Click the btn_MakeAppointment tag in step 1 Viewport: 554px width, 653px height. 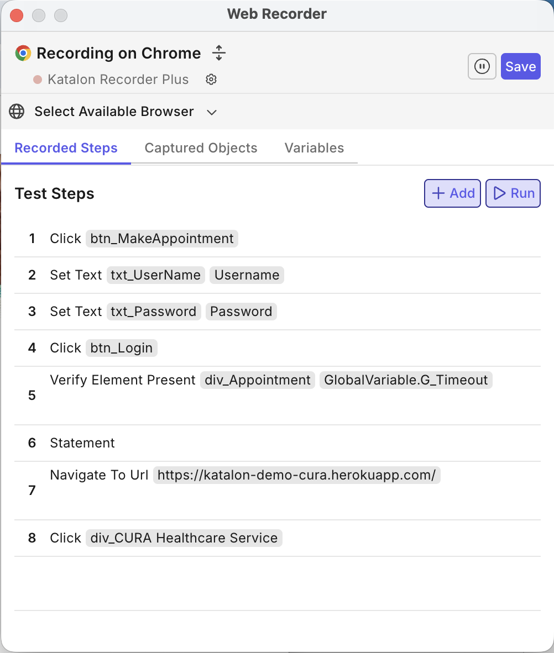click(x=161, y=238)
